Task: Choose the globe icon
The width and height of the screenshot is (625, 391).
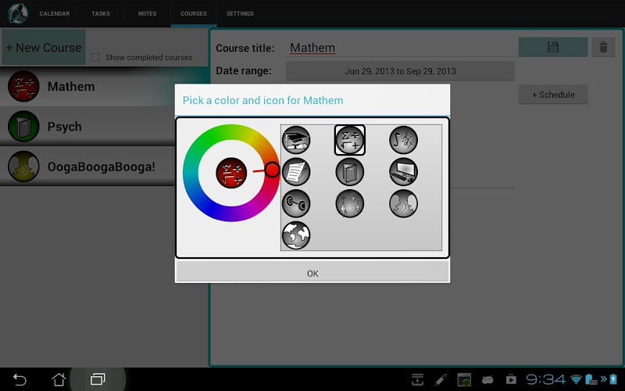Action: (296, 235)
